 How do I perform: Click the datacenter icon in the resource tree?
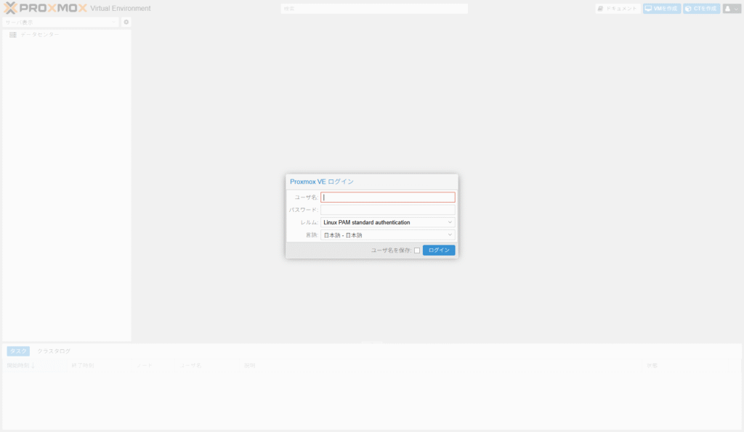[x=13, y=35]
